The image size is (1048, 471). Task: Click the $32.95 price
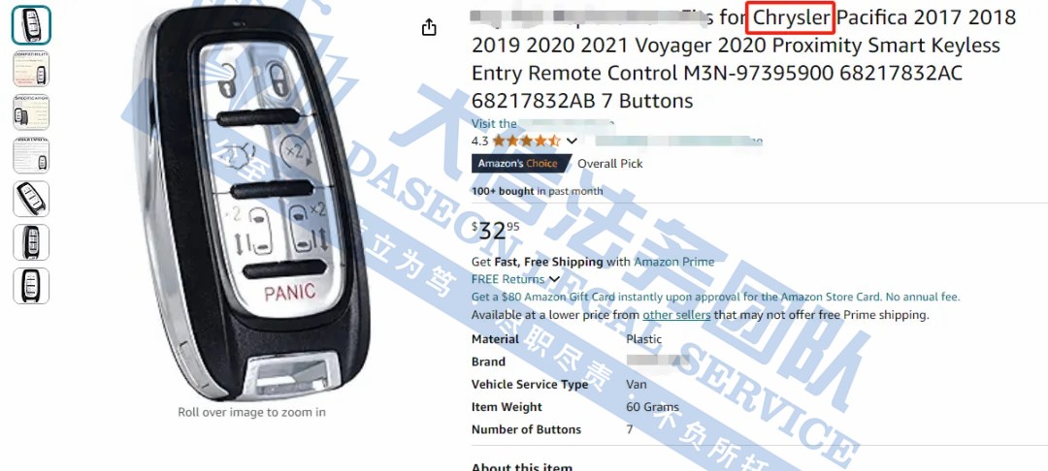pyautogui.click(x=495, y=231)
